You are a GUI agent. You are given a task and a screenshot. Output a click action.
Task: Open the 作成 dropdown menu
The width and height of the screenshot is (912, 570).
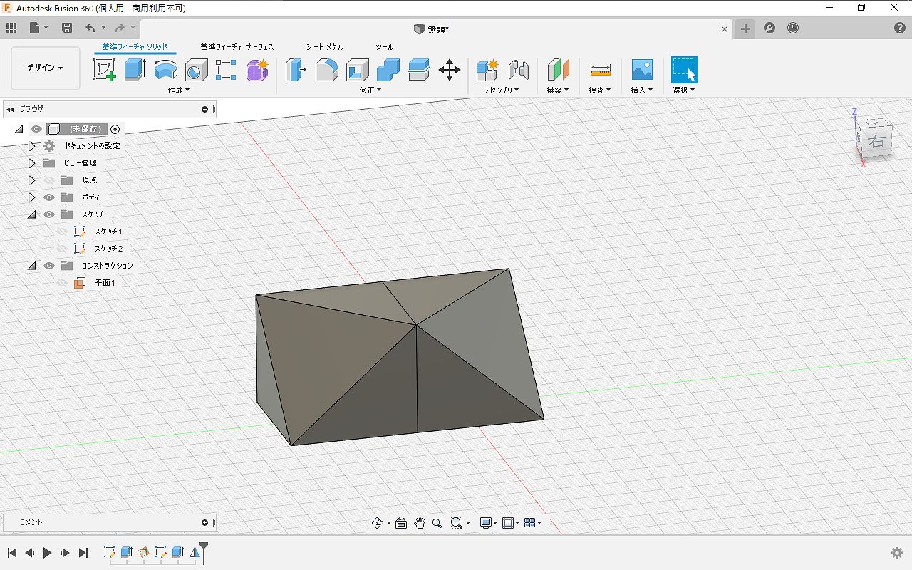coord(179,90)
